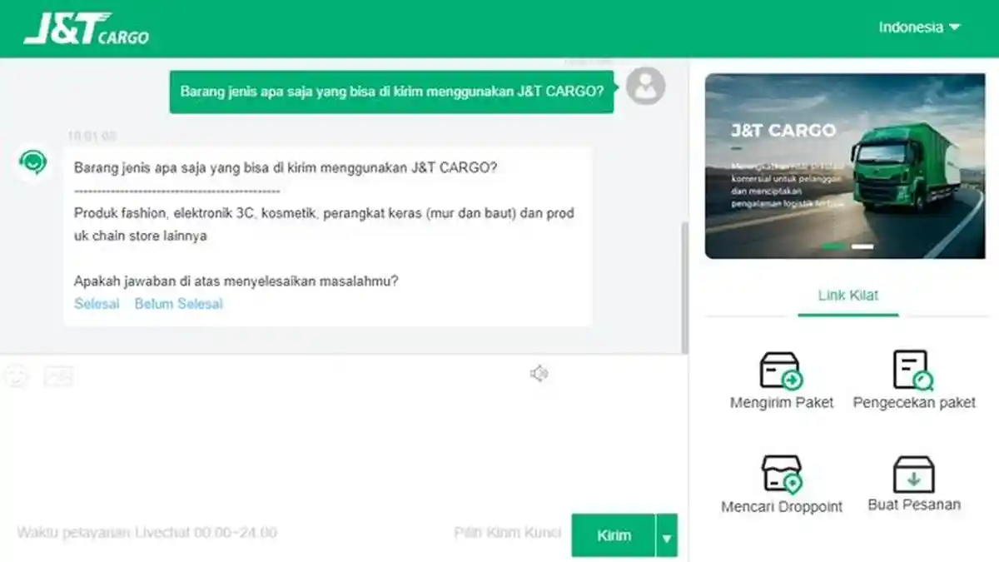This screenshot has width=999, height=562.
Task: Click the J&T Cargo truck banner
Action: (845, 167)
